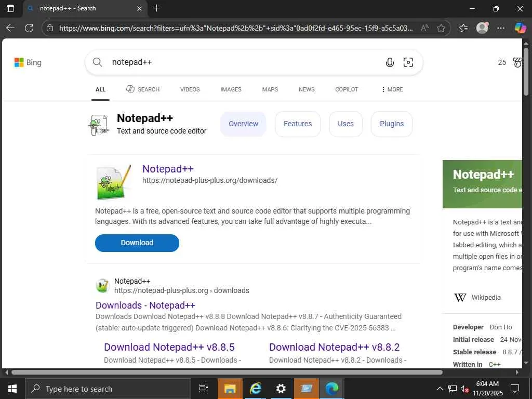This screenshot has height=399, width=532.
Task: Click the browser address bar URL
Action: (236, 28)
